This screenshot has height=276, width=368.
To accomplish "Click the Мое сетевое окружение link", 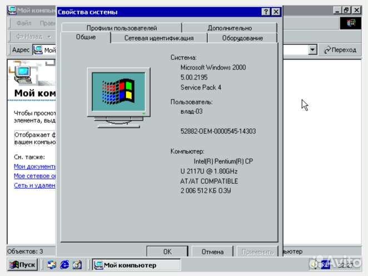I will [34, 176].
